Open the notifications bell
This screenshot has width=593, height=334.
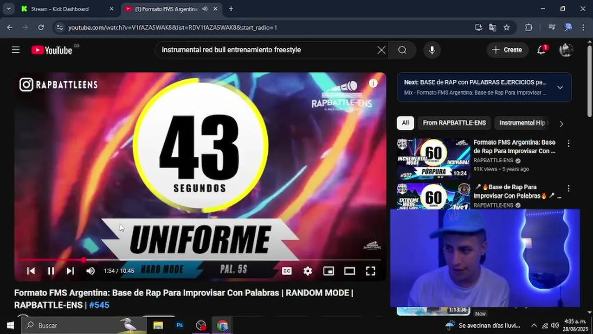(x=541, y=50)
